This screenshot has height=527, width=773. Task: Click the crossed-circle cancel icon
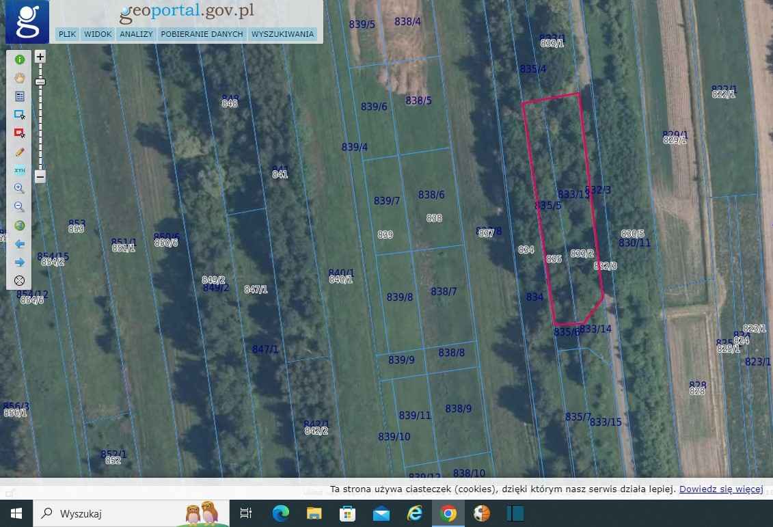tap(20, 280)
